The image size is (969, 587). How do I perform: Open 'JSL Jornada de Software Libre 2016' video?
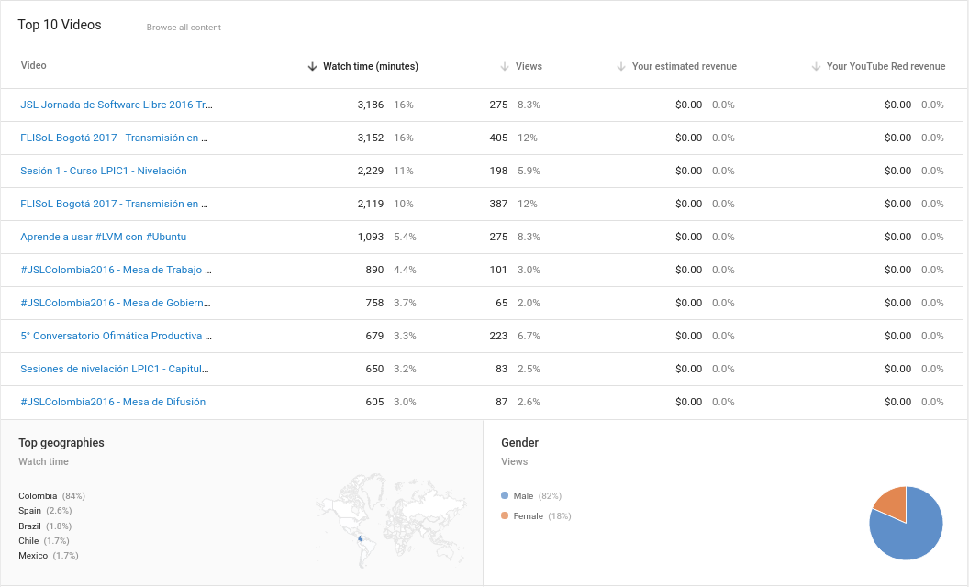point(116,105)
